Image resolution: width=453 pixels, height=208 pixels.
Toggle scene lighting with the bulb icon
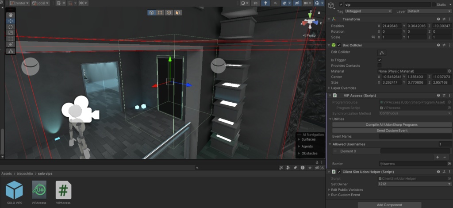(265, 3)
